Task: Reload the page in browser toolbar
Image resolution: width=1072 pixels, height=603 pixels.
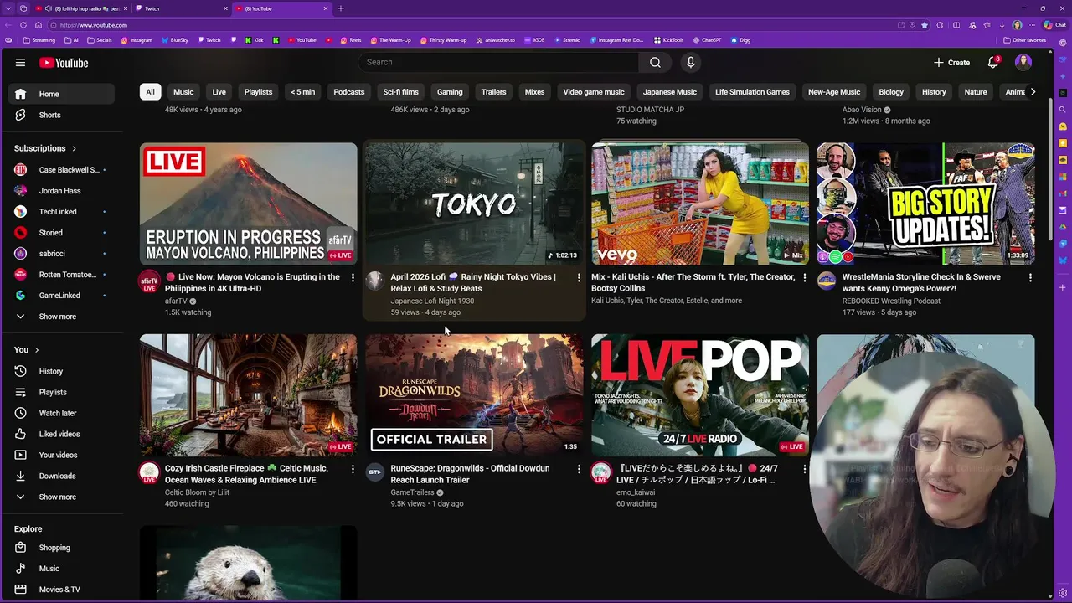Action: (x=23, y=25)
